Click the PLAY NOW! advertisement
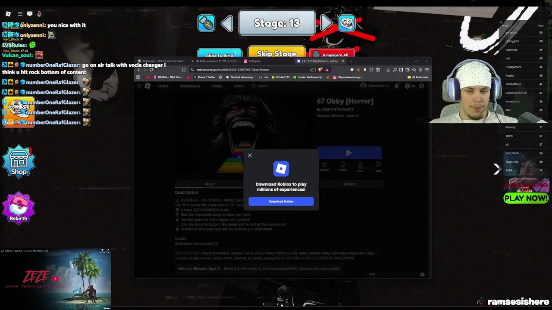Screen dimensions: 552x310 click(526, 198)
